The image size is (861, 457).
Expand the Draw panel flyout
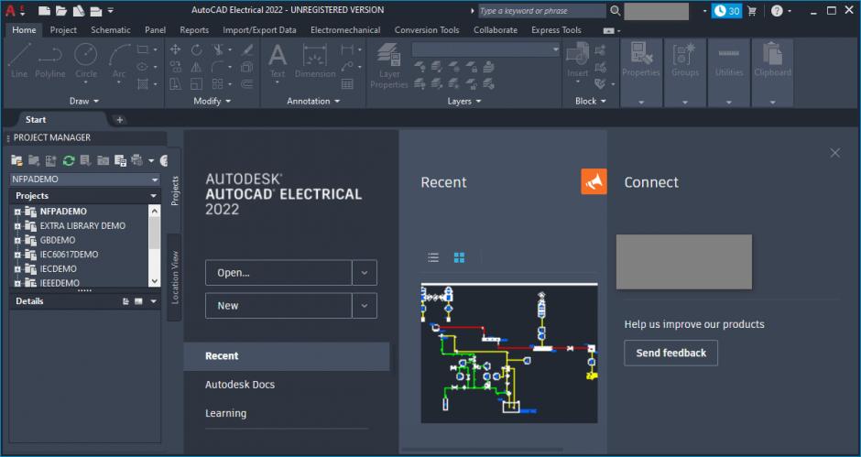(x=84, y=101)
